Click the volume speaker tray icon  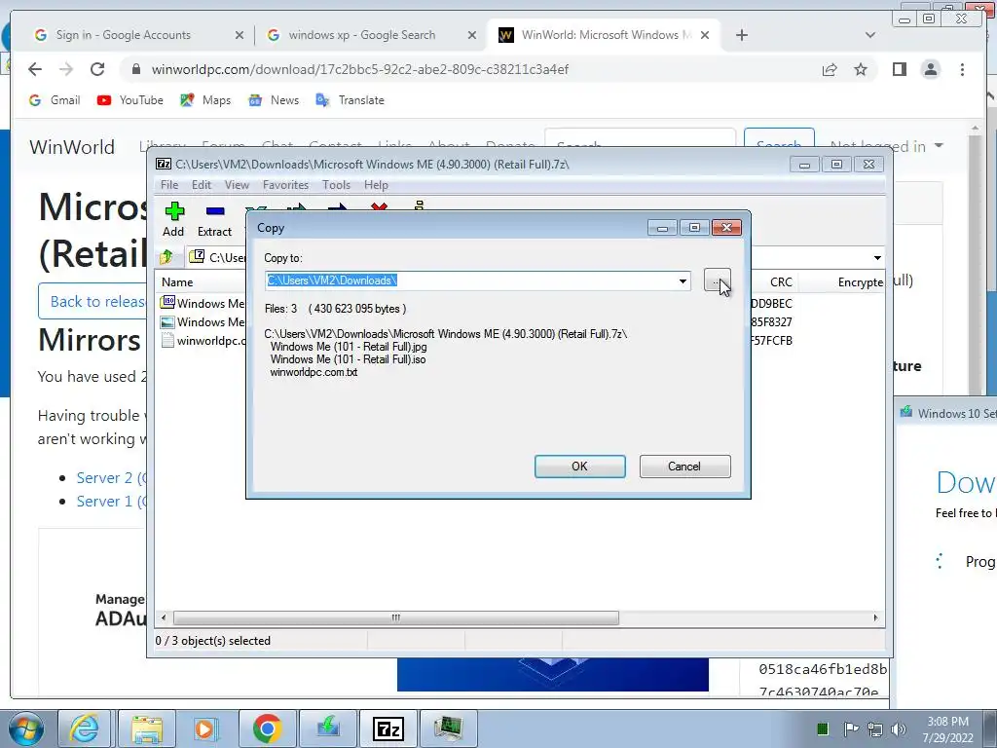point(899,729)
